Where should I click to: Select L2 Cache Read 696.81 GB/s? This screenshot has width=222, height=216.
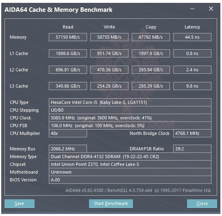pos(68,70)
